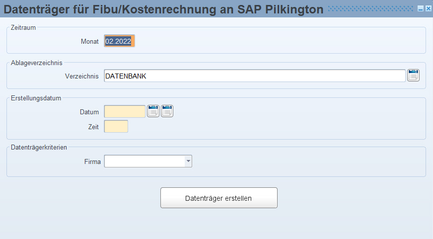
Task: Click the dotted grip area in title bar
Action: [370, 9]
